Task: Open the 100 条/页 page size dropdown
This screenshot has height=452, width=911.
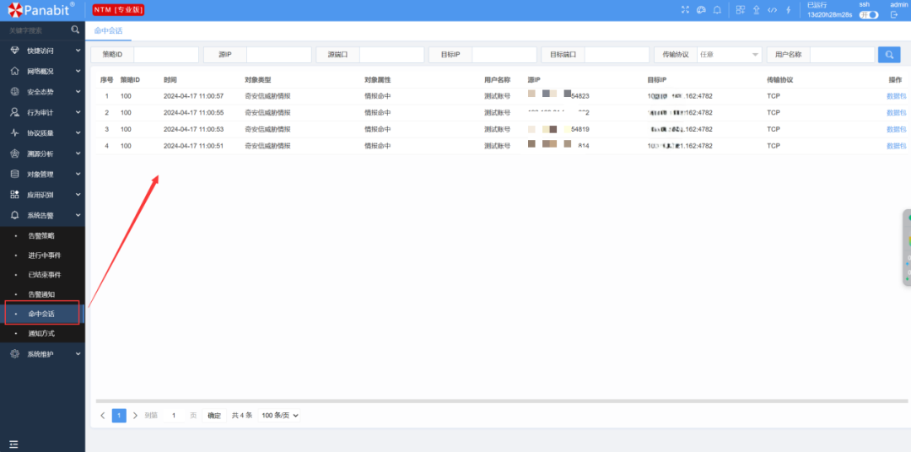Action: pos(279,416)
